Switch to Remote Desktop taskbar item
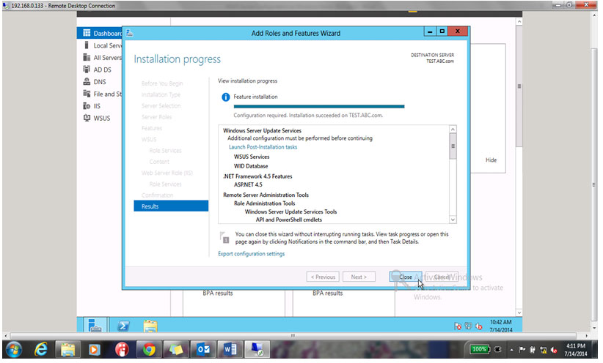The width and height of the screenshot is (603, 363). point(257,350)
